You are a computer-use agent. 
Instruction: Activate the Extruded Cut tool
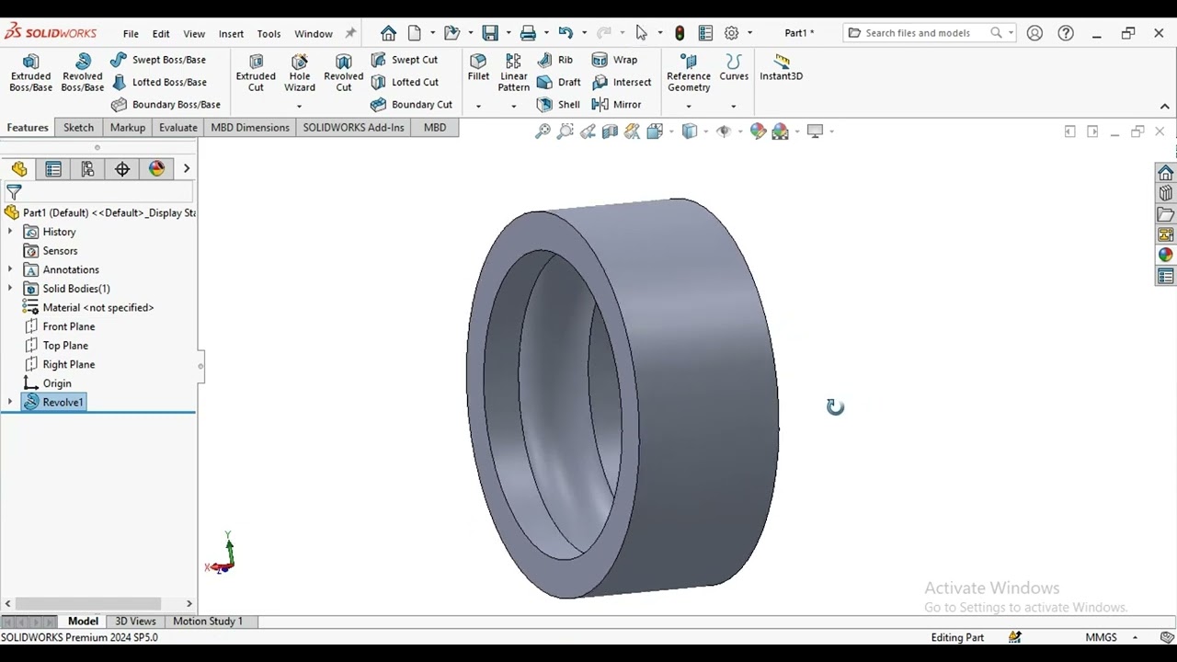pyautogui.click(x=256, y=73)
